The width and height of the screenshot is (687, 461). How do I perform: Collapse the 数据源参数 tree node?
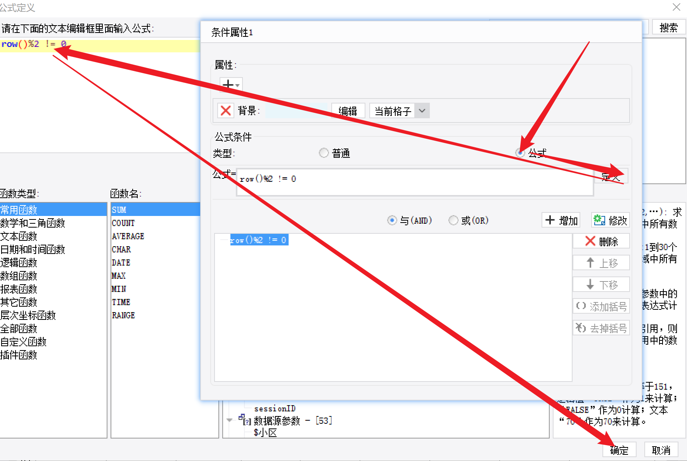coord(230,420)
